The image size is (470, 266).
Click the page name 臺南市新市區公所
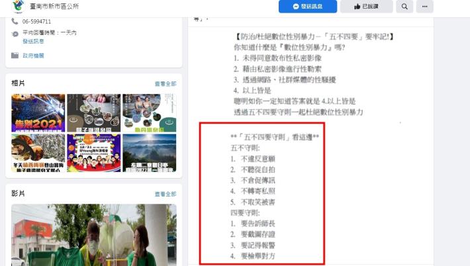pos(54,7)
